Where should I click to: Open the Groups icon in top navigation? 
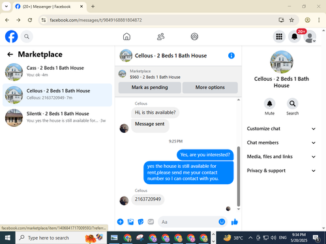point(194,36)
